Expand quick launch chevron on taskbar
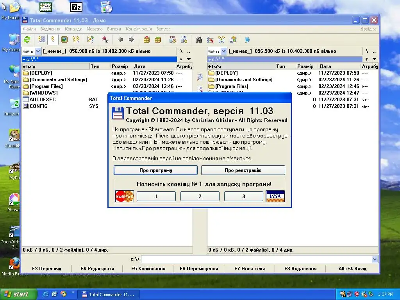 tap(73, 292)
